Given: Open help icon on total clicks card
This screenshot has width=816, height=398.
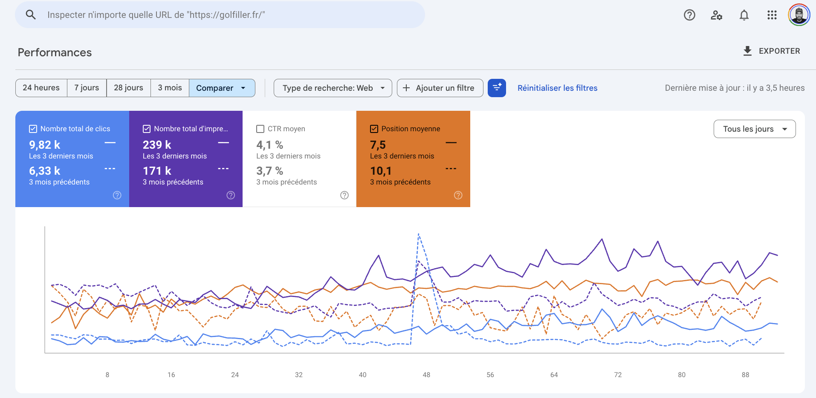Looking at the screenshot, I should coord(117,195).
